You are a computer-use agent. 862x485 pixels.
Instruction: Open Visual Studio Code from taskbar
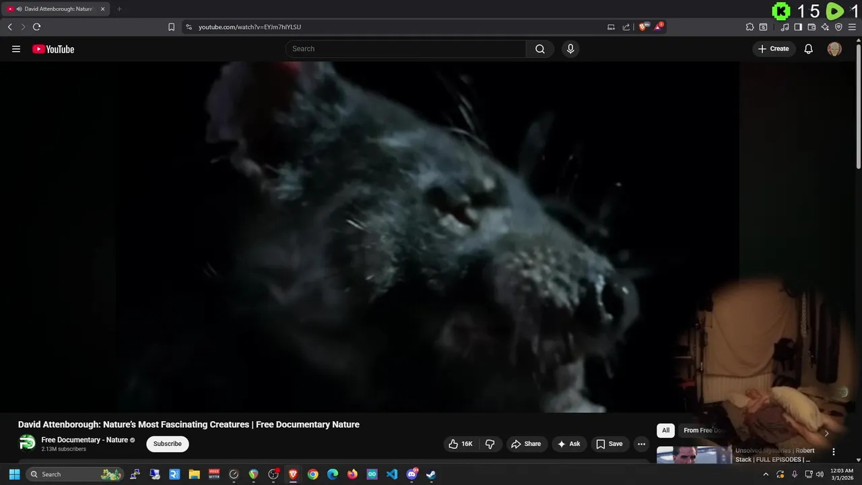click(392, 474)
